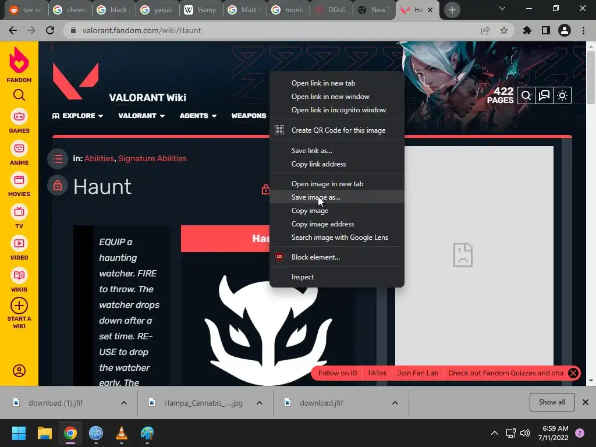Expand options for Hampa_Cannabis jpg download

260,403
